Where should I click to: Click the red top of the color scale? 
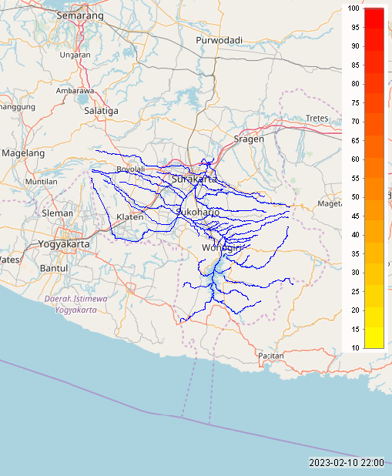pyautogui.click(x=374, y=18)
